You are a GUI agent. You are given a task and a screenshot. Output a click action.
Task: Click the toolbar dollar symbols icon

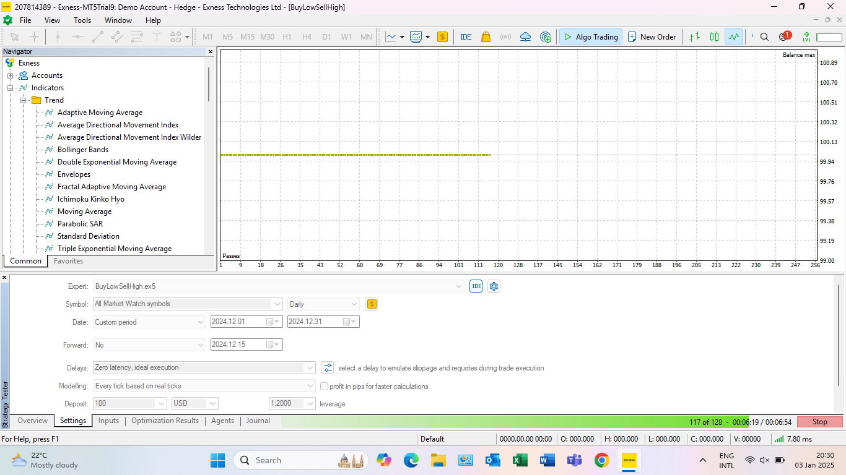click(x=442, y=37)
